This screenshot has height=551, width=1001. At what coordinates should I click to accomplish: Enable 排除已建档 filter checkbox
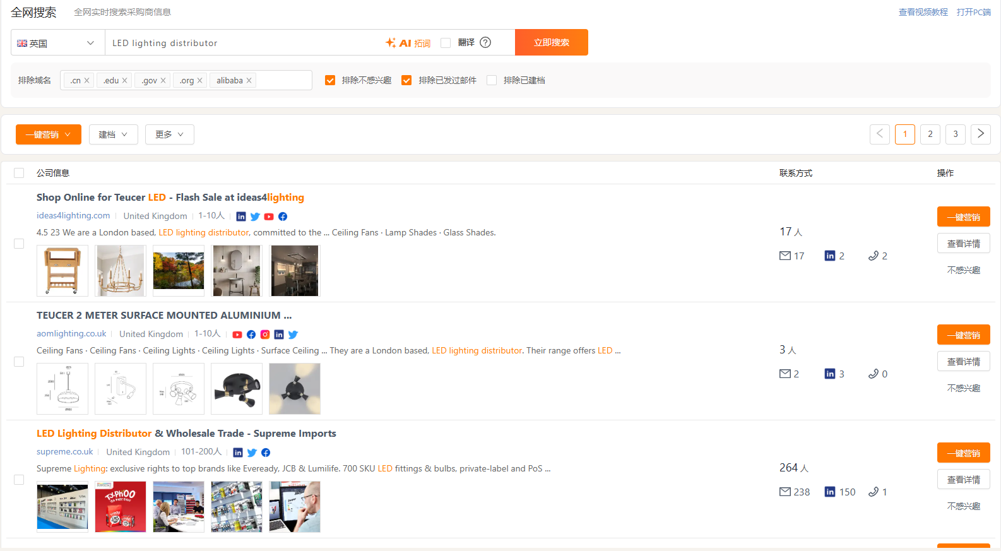pos(492,80)
